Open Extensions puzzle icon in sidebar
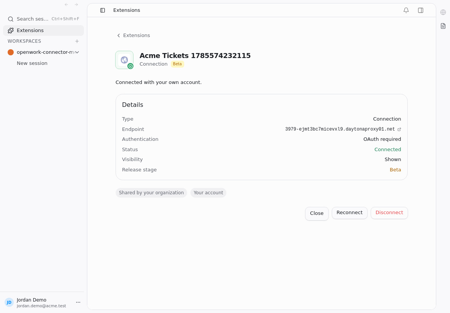Image resolution: width=450 pixels, height=313 pixels. (x=11, y=31)
